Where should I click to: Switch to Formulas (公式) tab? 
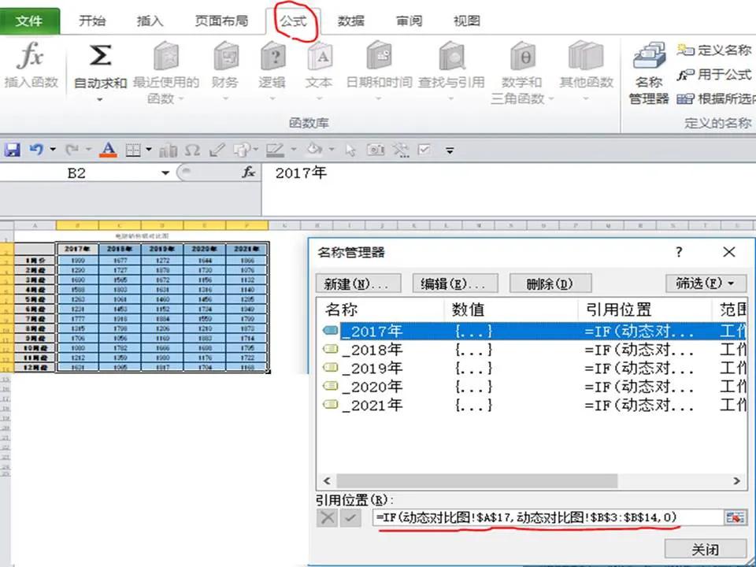pyautogui.click(x=293, y=21)
